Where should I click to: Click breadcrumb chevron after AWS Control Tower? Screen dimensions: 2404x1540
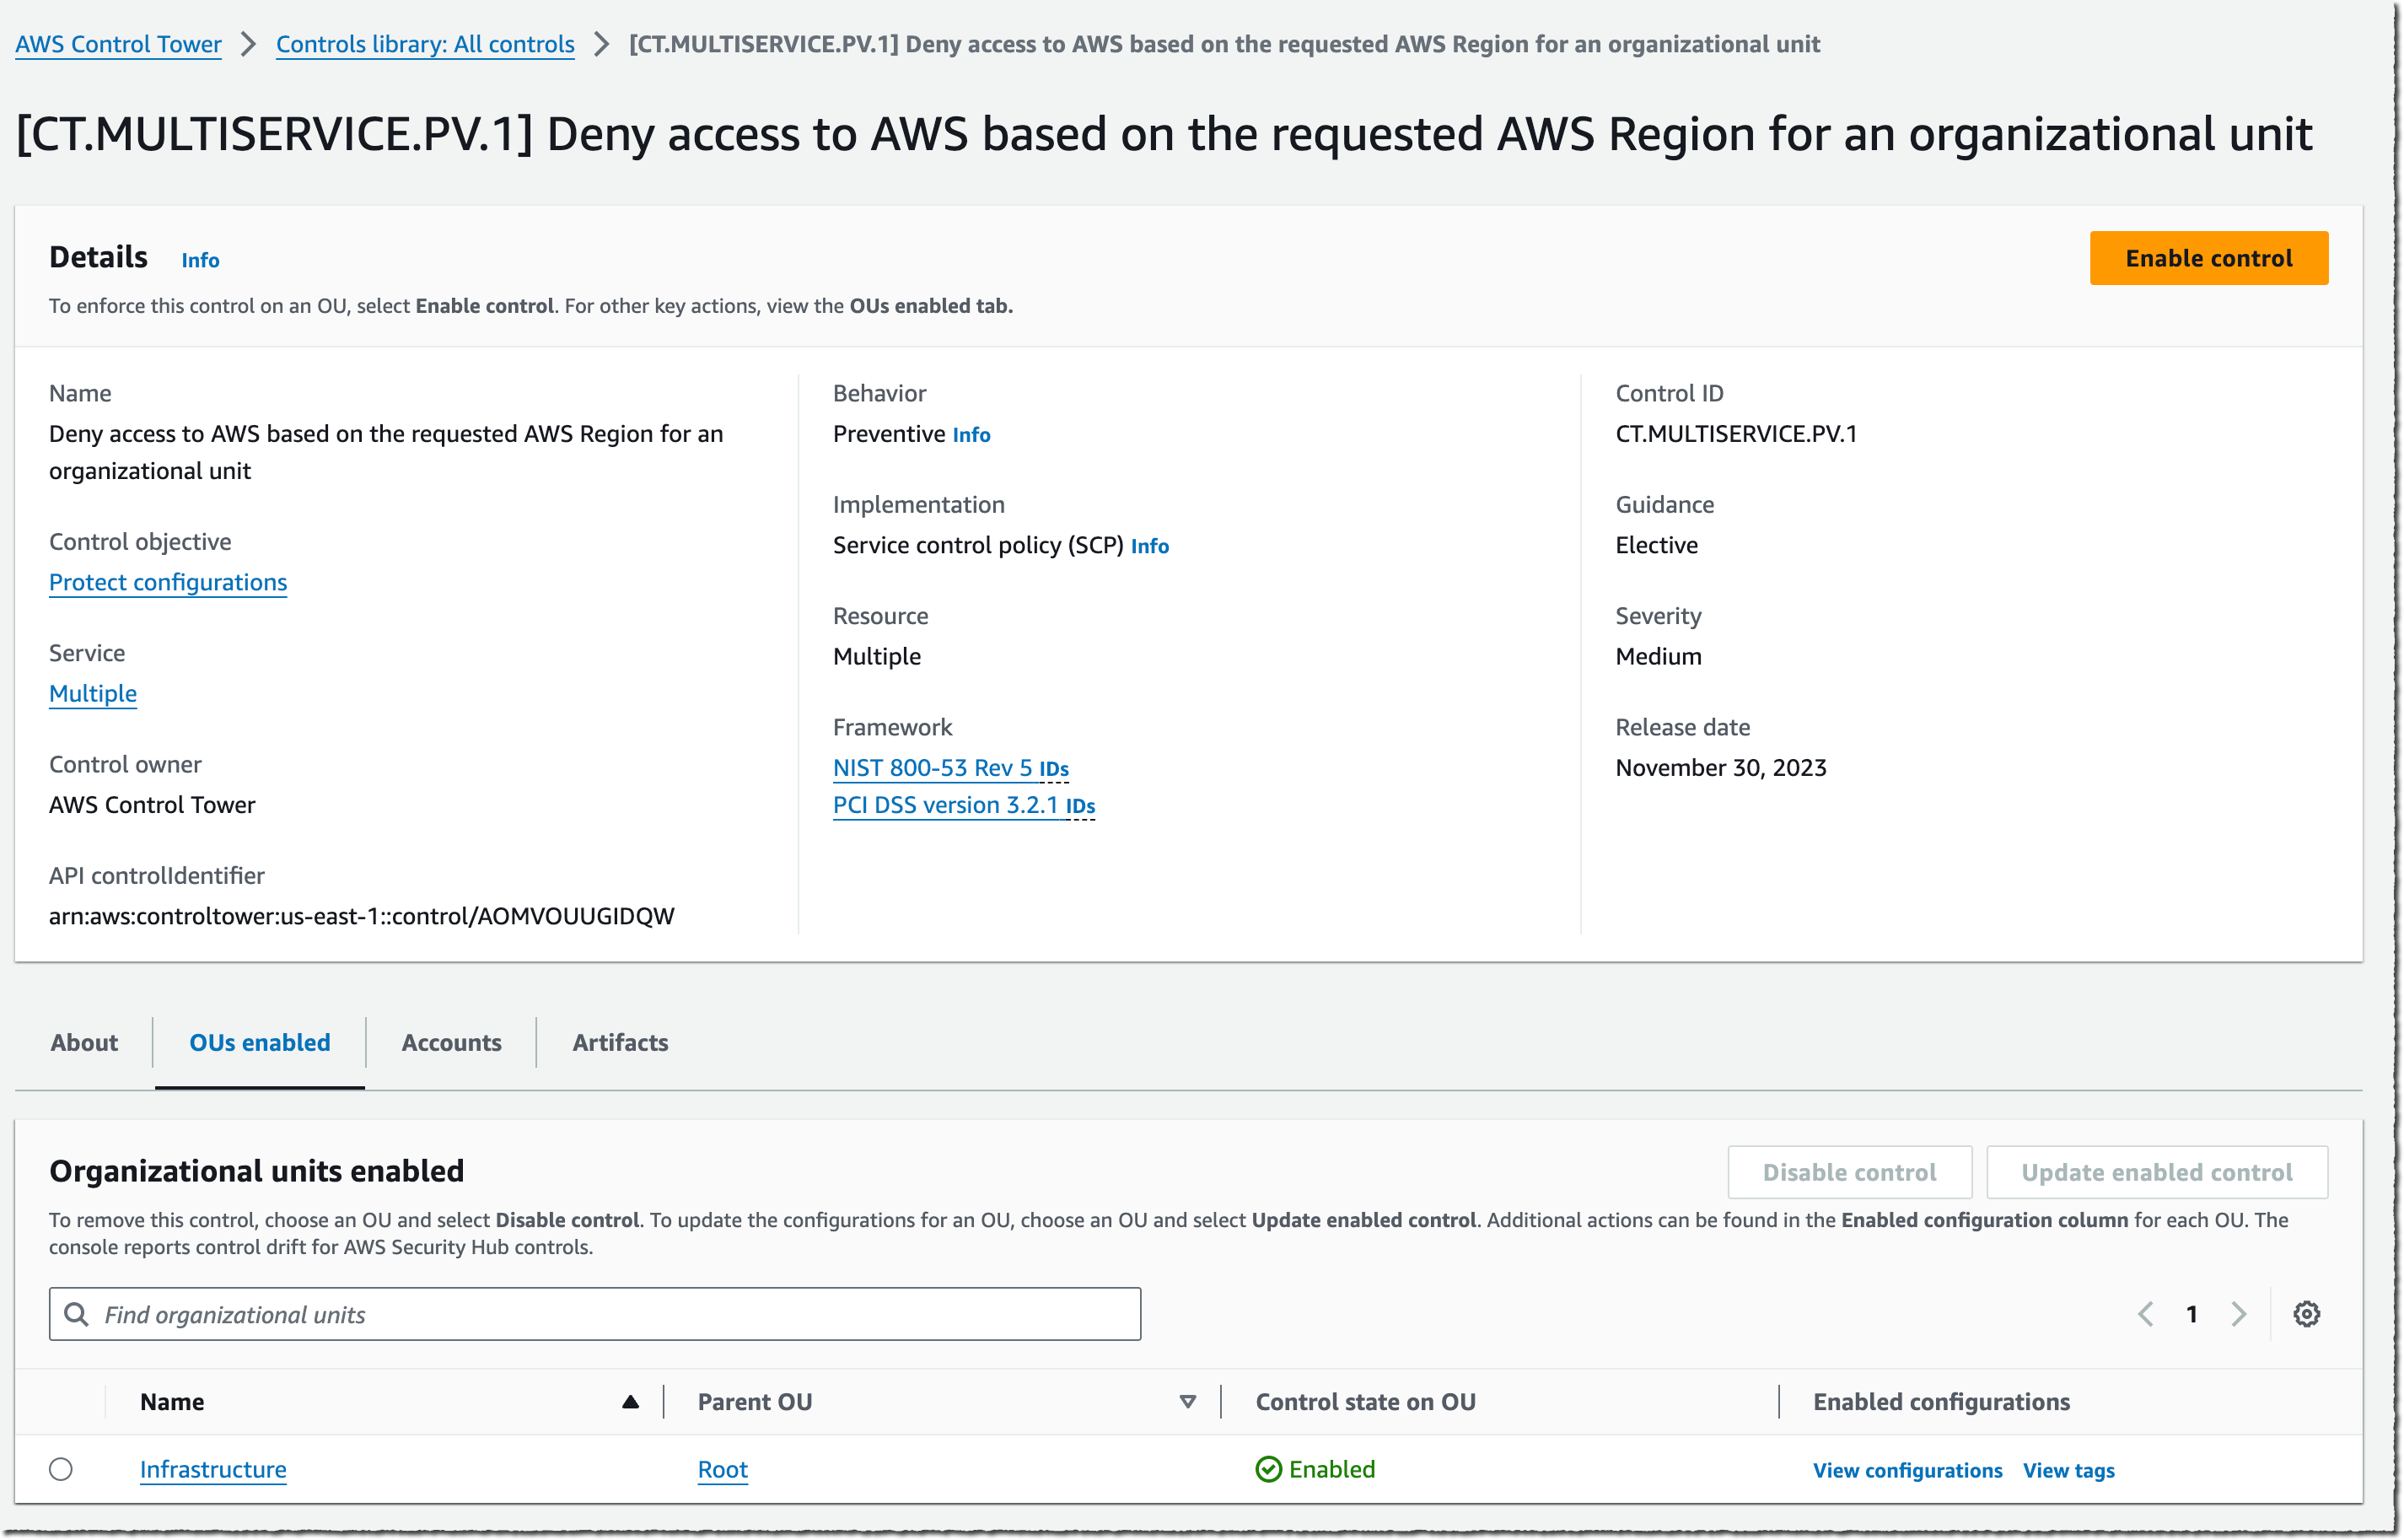point(249,44)
